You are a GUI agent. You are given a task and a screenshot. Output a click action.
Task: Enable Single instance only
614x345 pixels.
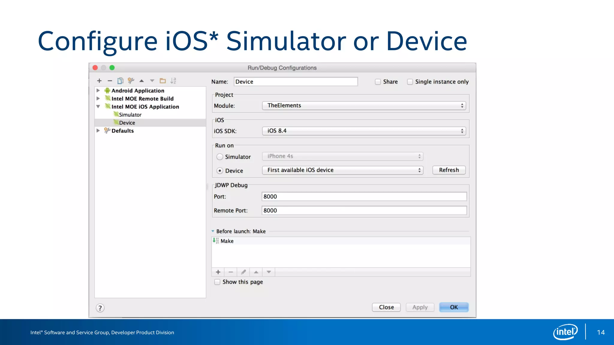(410, 82)
